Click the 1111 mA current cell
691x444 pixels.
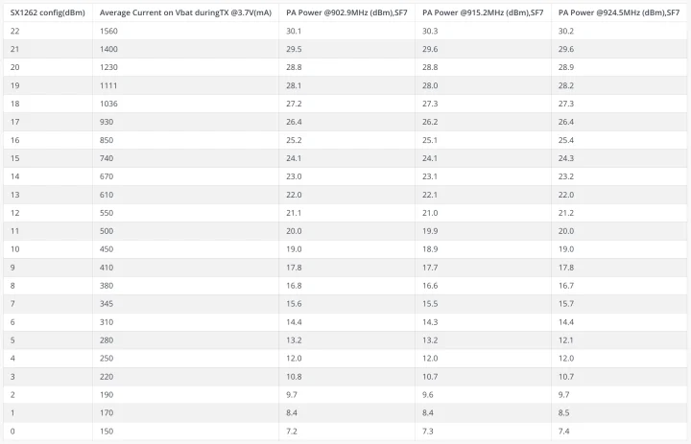click(108, 85)
